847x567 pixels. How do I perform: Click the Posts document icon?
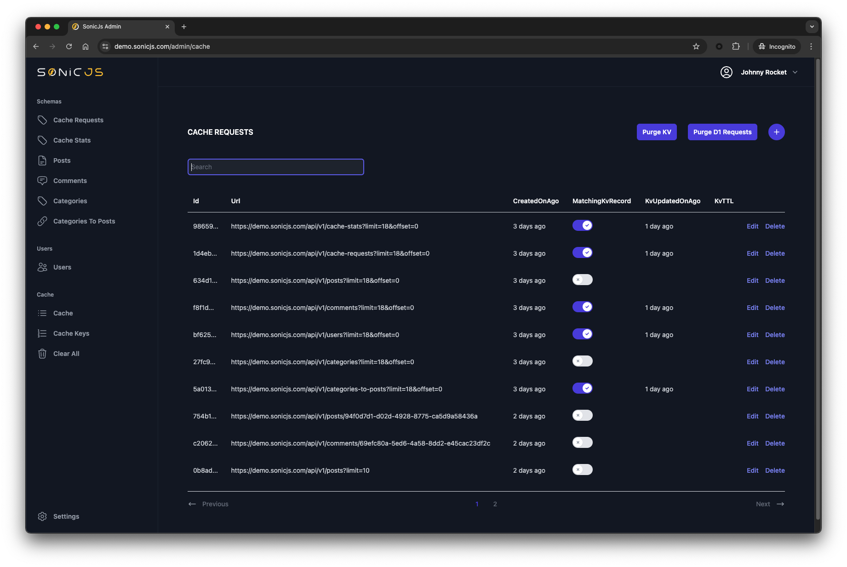42,160
